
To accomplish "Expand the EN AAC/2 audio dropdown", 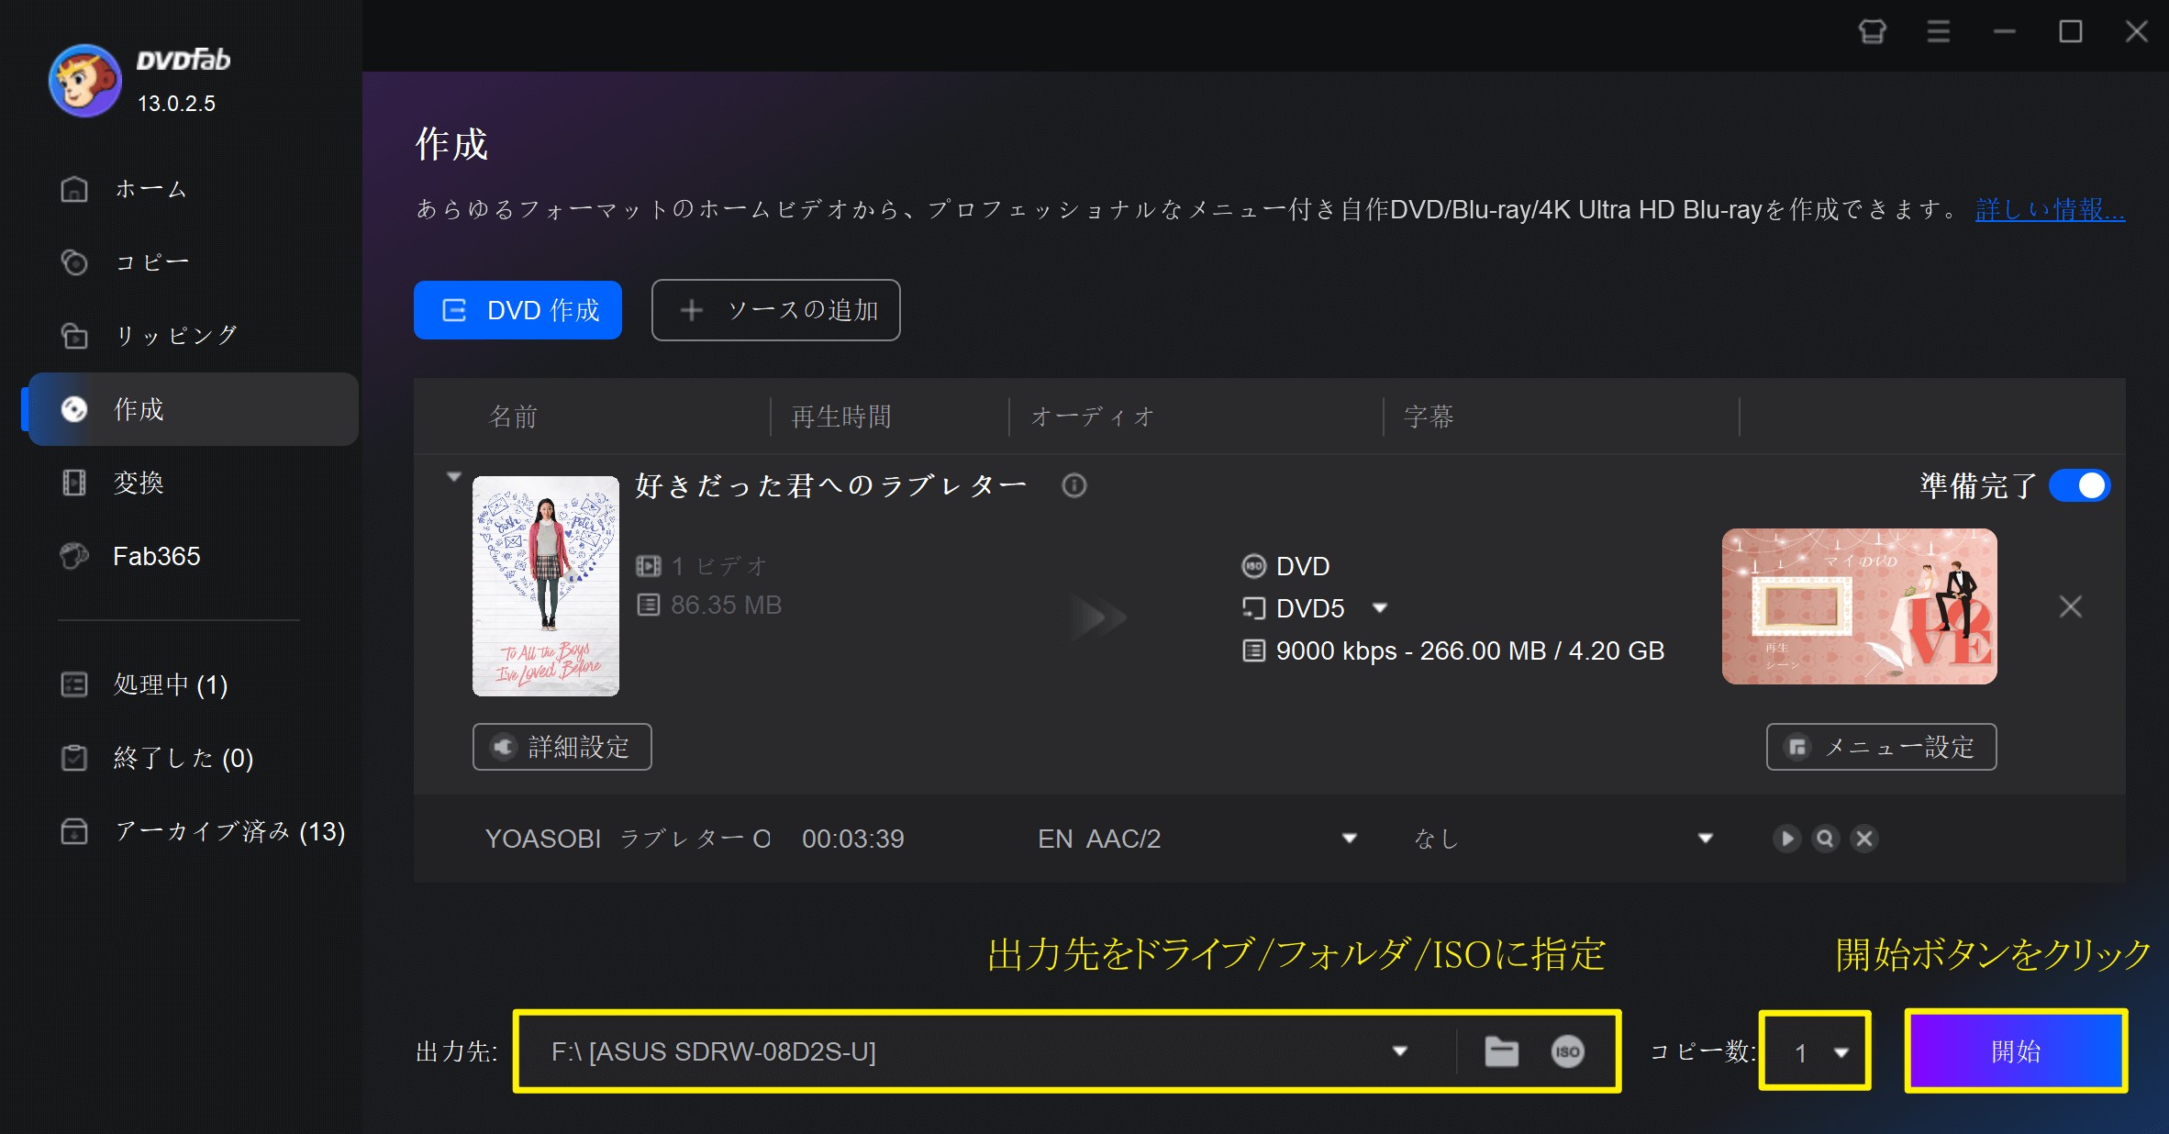I will click(x=1349, y=839).
